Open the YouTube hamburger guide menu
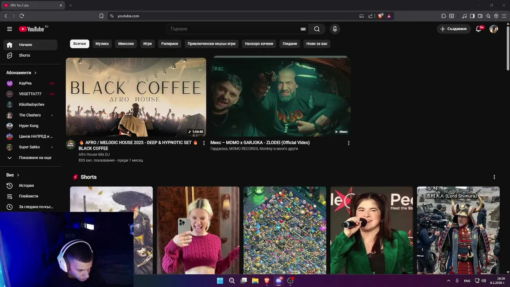This screenshot has height=287, width=510. (x=10, y=29)
